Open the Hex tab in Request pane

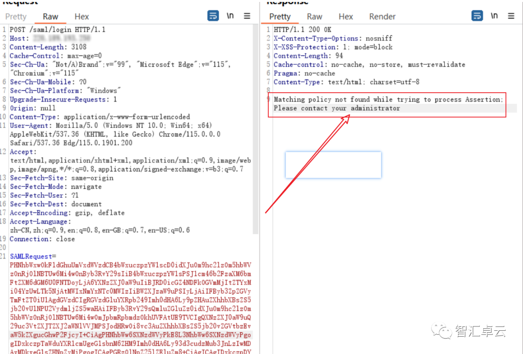[x=82, y=16]
